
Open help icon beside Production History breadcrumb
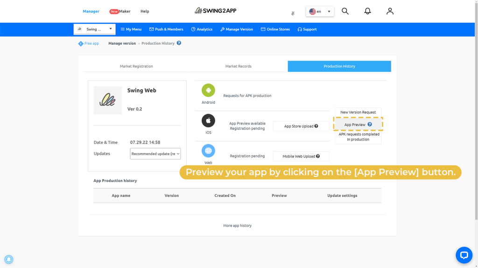point(179,43)
